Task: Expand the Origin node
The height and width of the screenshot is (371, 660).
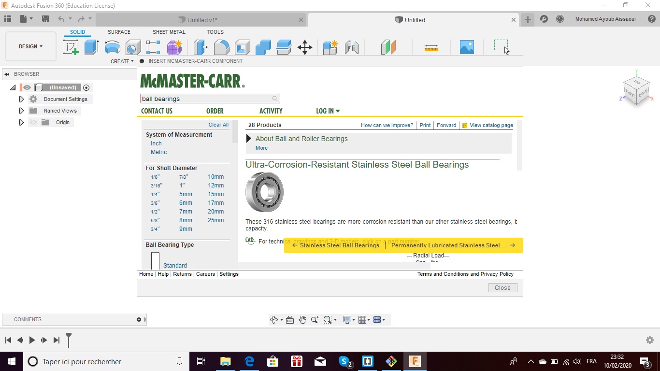Action: [21, 122]
